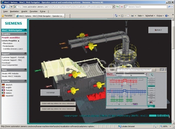Click the Home icon in command bar
175x129 pixels.
pos(116,16)
